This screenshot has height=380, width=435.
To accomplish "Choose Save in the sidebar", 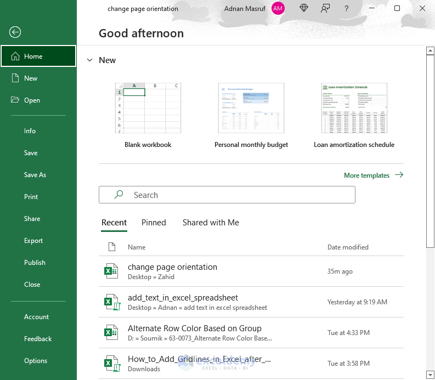I will 38,153.
